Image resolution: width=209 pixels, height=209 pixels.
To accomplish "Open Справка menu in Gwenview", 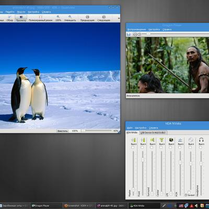I will click(x=47, y=12).
